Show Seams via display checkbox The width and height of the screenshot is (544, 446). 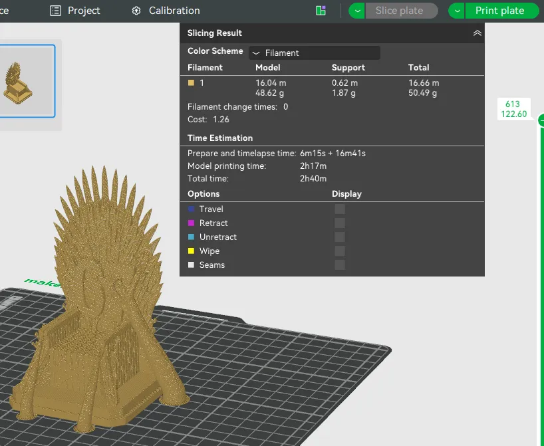coord(340,265)
